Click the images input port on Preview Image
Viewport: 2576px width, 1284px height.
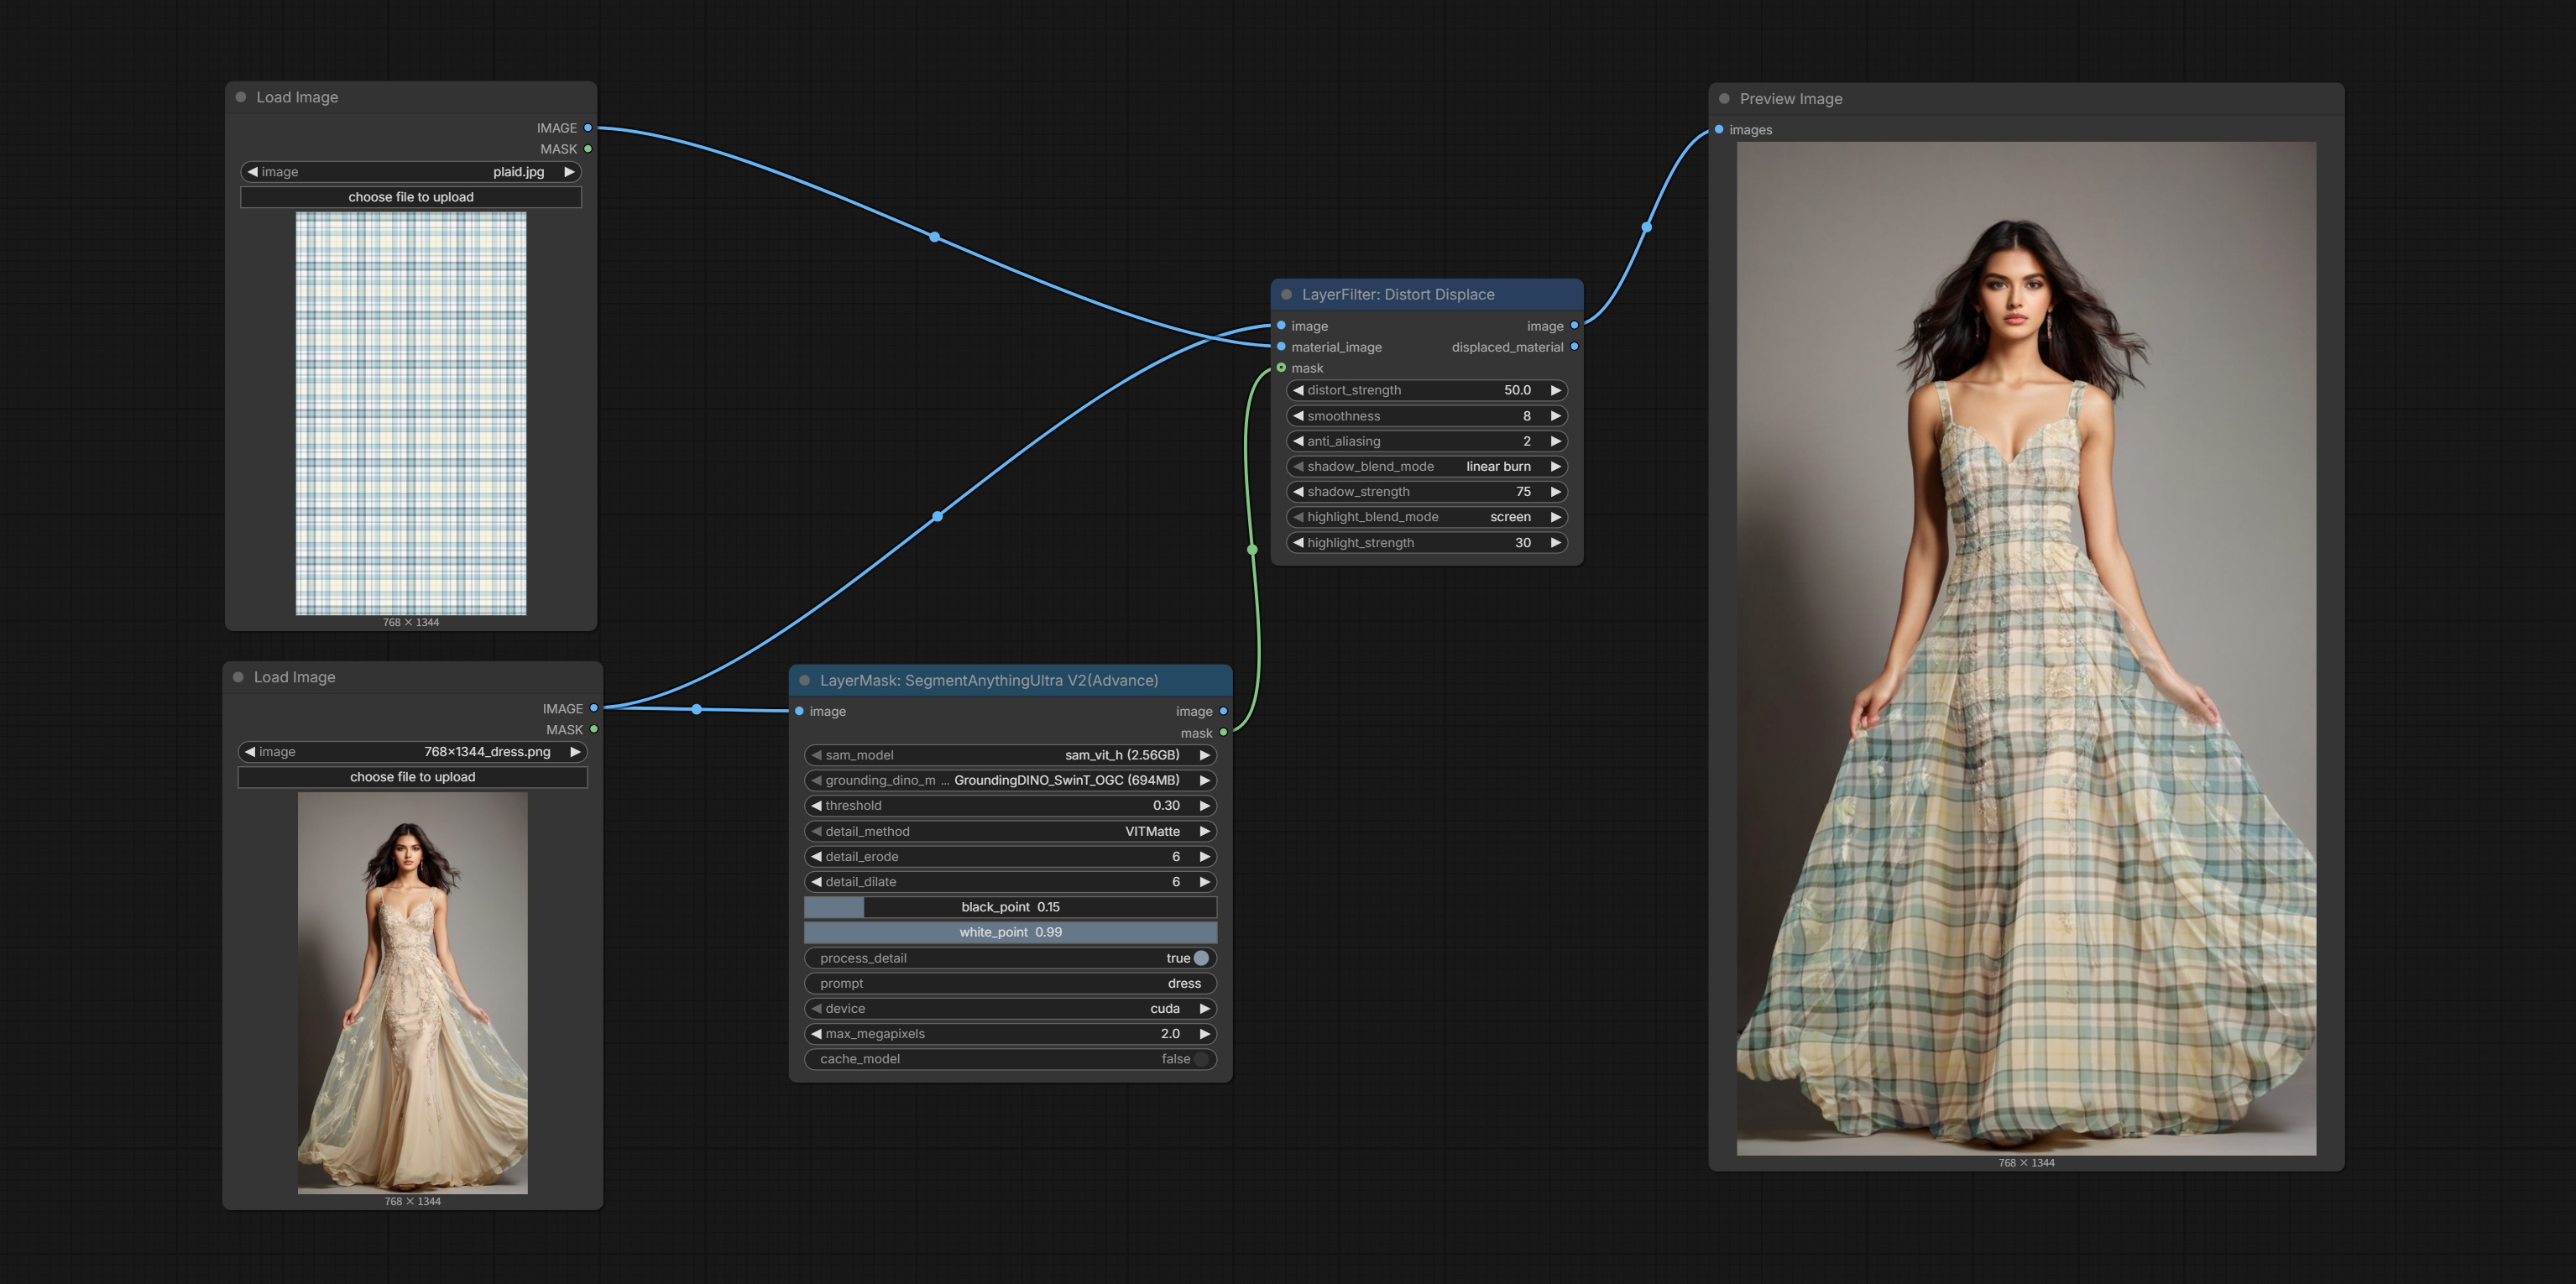[1719, 130]
